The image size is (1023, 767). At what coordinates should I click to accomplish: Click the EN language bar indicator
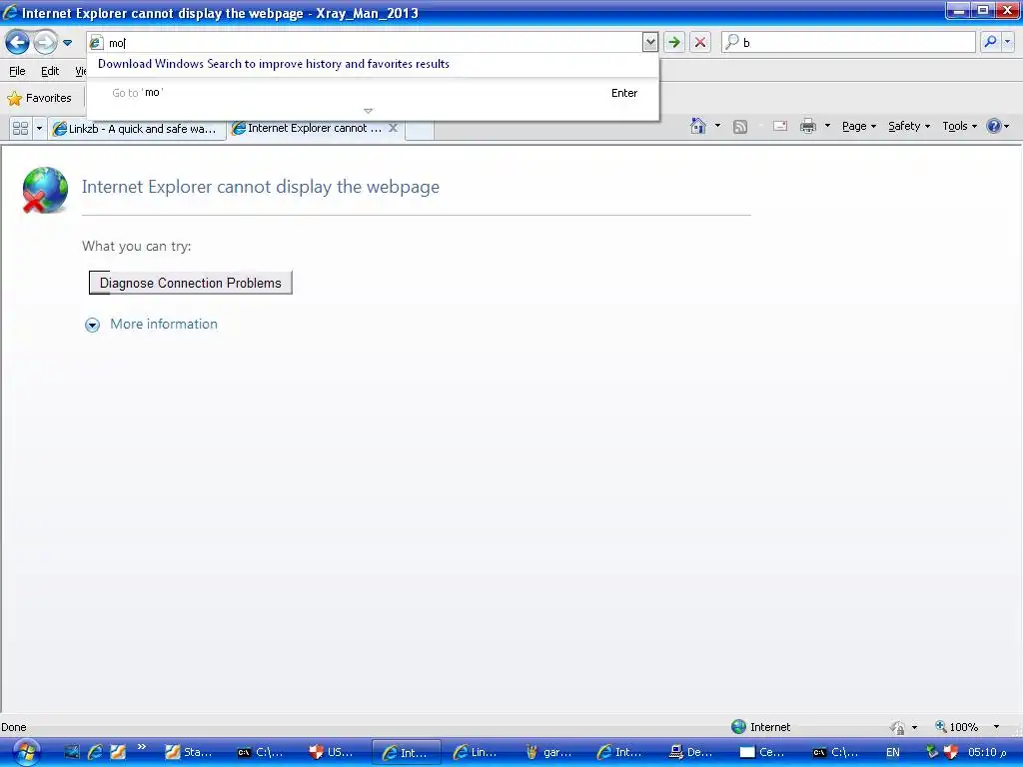pyautogui.click(x=892, y=752)
